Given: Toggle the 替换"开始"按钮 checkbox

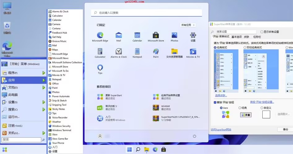Looking at the screenshot, I should (215, 102).
